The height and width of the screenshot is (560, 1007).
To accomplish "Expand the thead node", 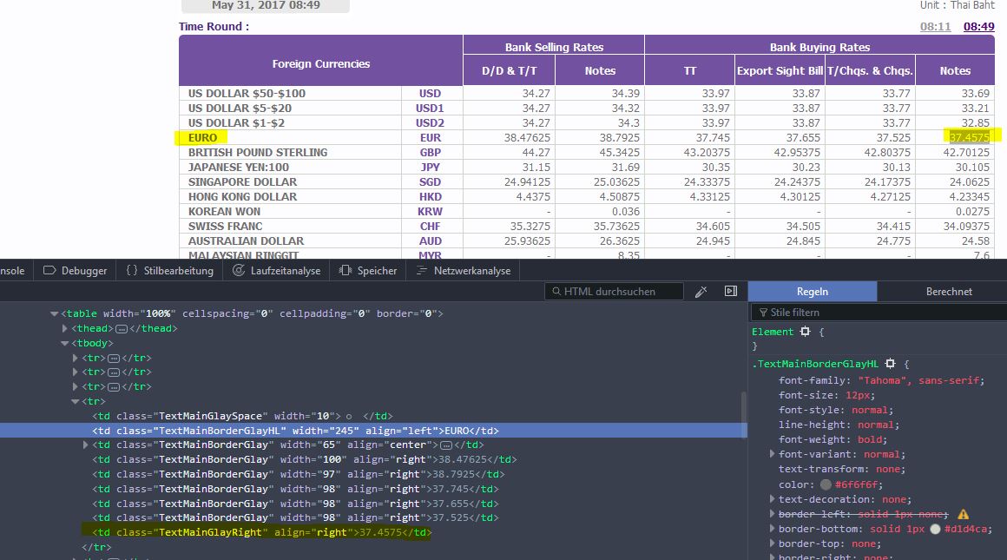I will point(65,328).
